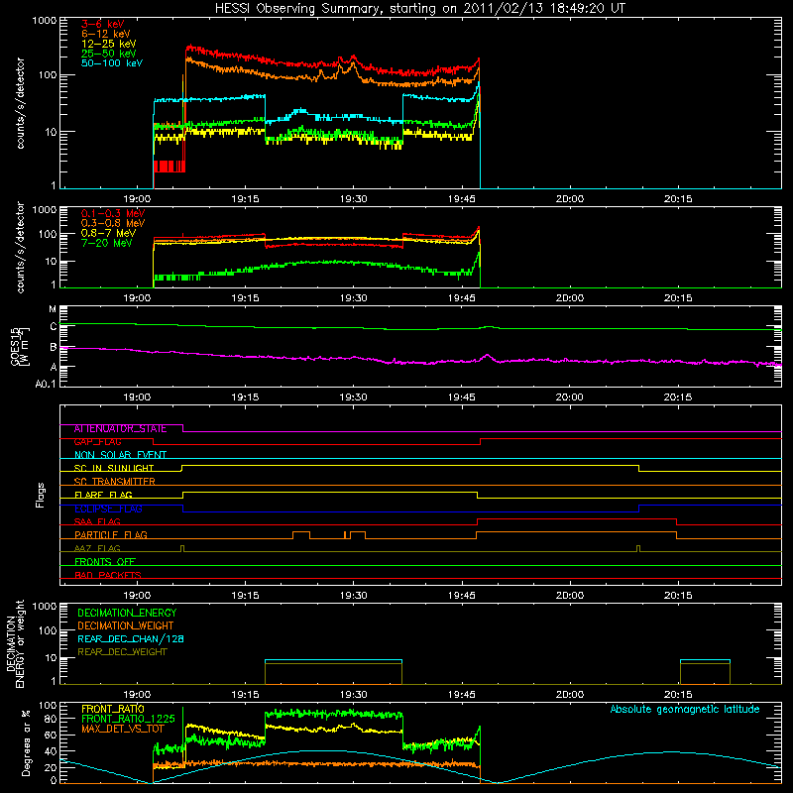Click the DECIMATION ENERGY or weight axis label

click(16, 643)
